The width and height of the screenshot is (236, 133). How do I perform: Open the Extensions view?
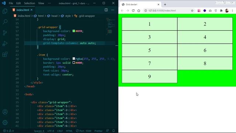[x=5, y=54]
